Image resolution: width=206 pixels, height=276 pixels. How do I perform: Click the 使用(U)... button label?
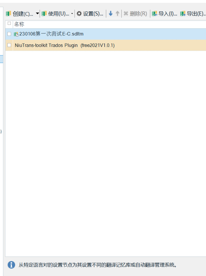click(x=59, y=14)
